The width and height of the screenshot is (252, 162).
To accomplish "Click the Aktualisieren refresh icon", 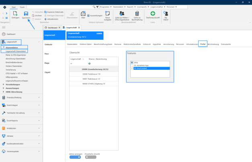I will point(45,19).
